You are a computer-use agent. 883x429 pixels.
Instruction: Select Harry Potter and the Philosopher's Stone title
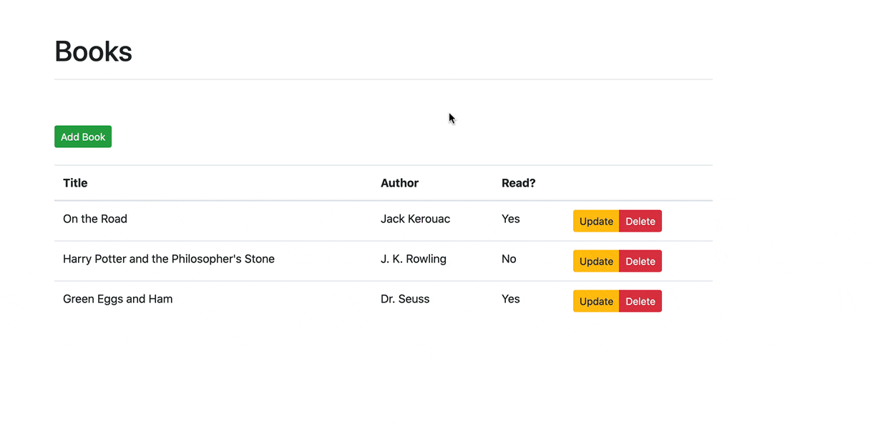click(x=169, y=259)
